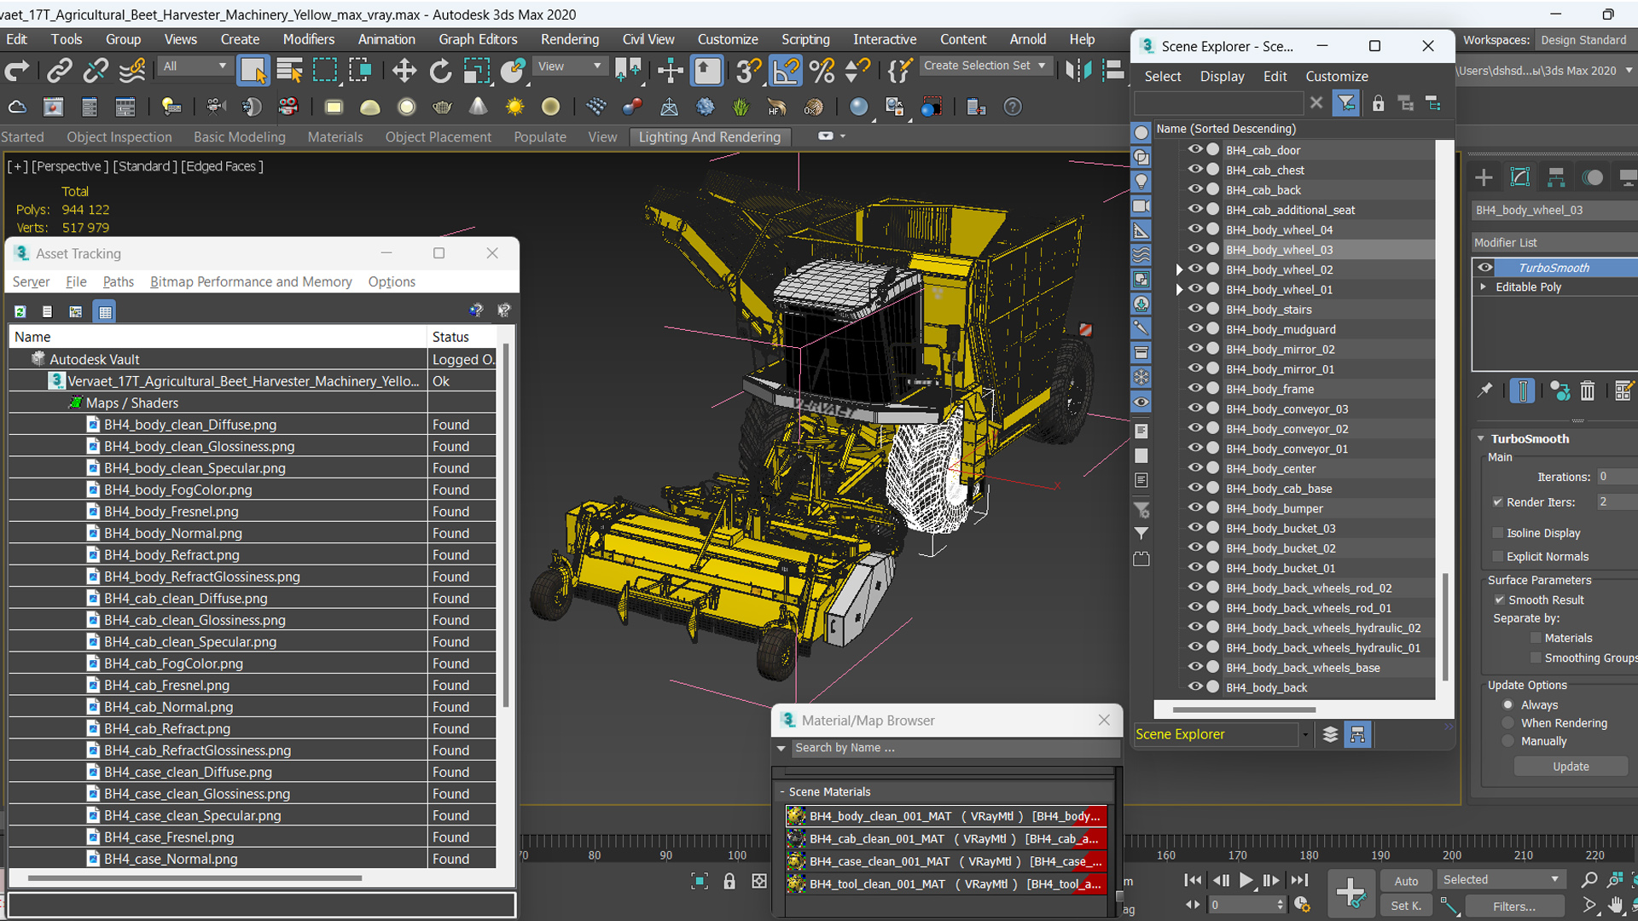Collapse the TurboSmooth rollout
This screenshot has width=1638, height=921.
(1481, 438)
